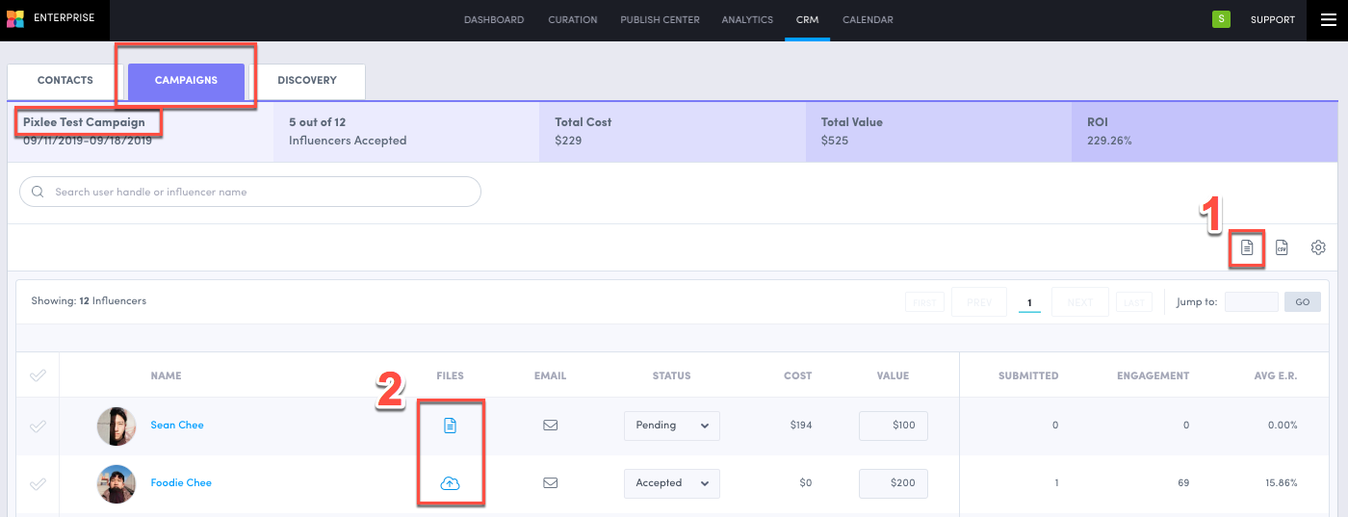The image size is (1348, 517).
Task: Open Sean Chee's profile name link
Action: [x=177, y=426]
